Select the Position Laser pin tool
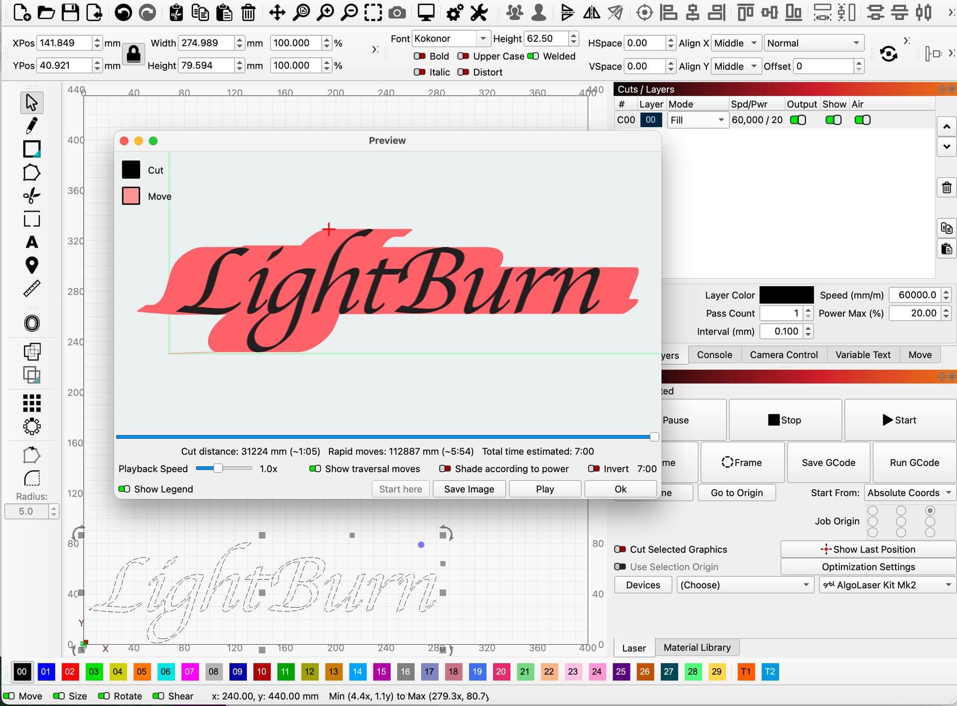This screenshot has height=706, width=957. pyautogui.click(x=31, y=265)
